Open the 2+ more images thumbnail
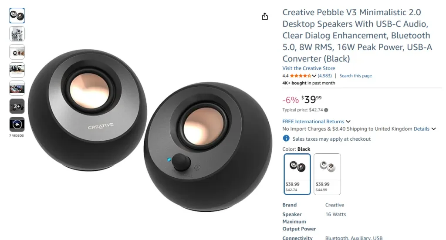The height and width of the screenshot is (240, 446). pos(17,106)
